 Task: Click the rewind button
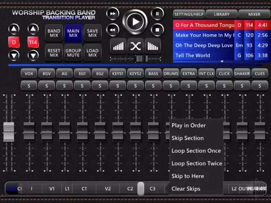pos(113,30)
